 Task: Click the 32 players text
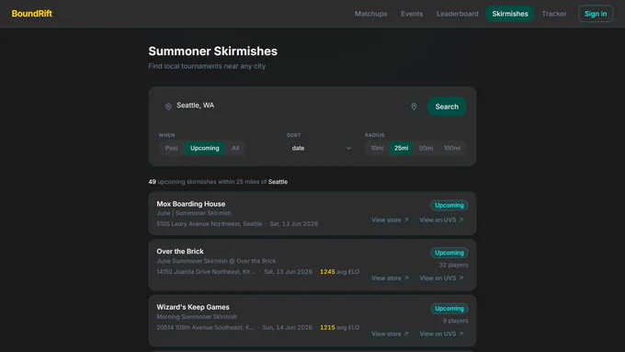pyautogui.click(x=454, y=265)
